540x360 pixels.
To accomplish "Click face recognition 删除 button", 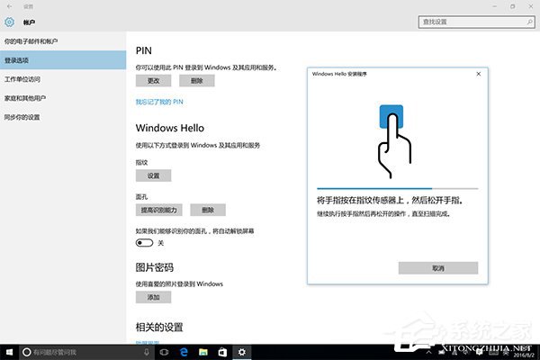I will 208,210.
